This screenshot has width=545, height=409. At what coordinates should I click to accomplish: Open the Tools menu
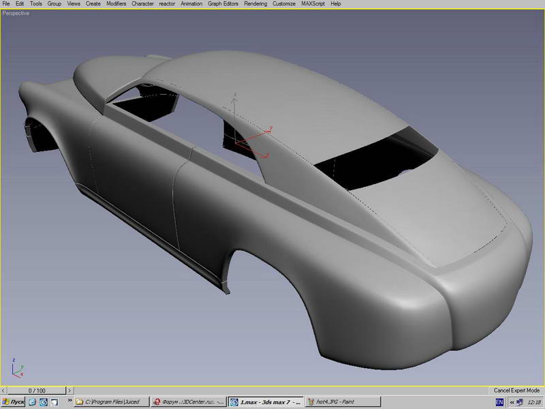tap(36, 4)
